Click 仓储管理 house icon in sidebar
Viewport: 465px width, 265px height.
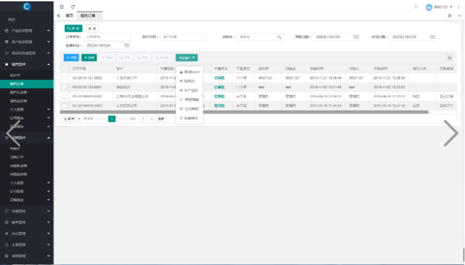(x=7, y=211)
